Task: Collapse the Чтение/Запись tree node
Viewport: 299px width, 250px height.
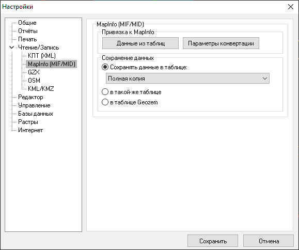Action: [x=12, y=48]
